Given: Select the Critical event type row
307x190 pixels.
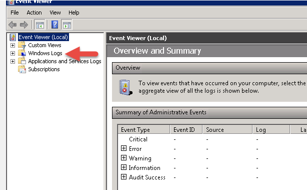Looking at the screenshot, I should [x=138, y=139].
